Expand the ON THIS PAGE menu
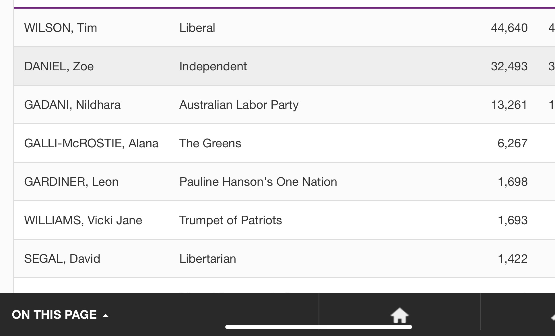Screen dimensions: 555x336 pos(54,315)
